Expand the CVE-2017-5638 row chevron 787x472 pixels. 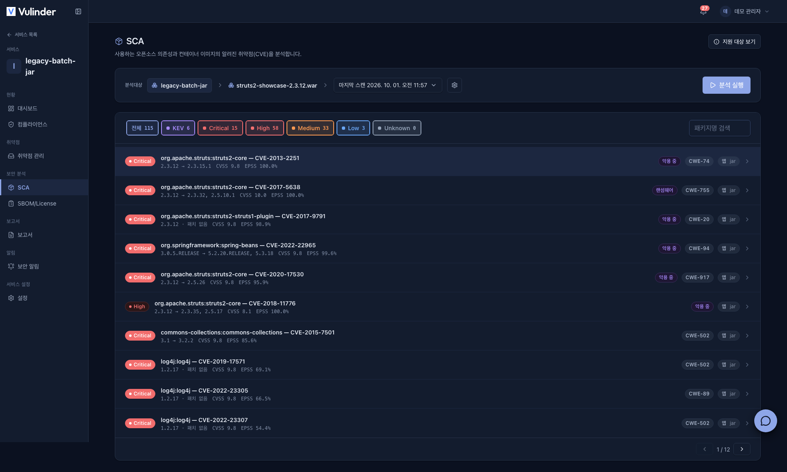point(747,190)
